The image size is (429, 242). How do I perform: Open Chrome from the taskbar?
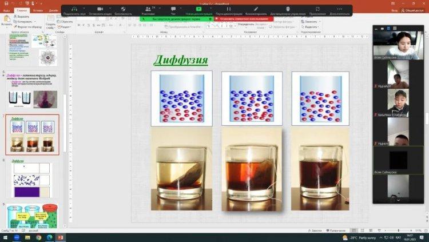[x=38, y=237]
